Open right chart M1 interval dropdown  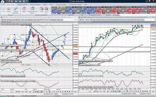click(101, 92)
